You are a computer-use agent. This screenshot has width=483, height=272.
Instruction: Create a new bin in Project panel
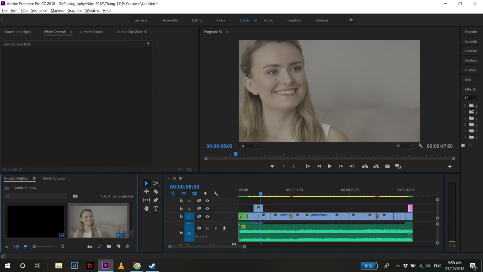pos(109,247)
